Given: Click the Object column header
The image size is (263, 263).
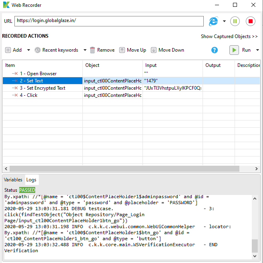Looking at the screenshot, I should point(112,65).
